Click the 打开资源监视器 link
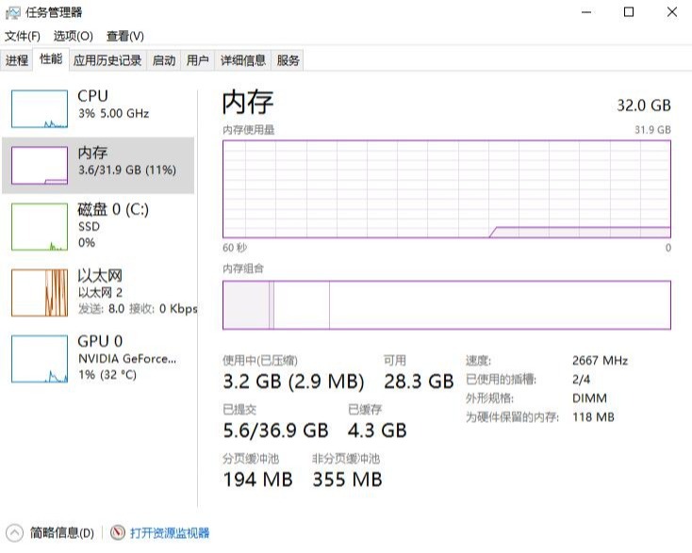692x553 pixels. [170, 533]
